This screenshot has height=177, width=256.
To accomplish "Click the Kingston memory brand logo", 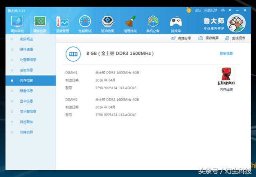I will [x=226, y=76].
